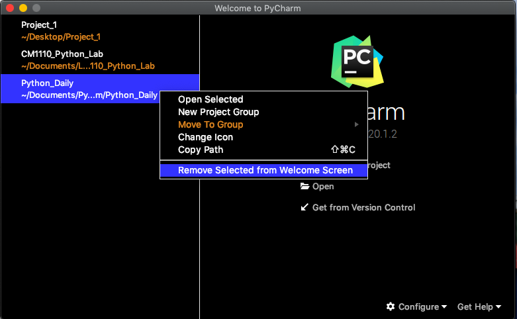517x319 pixels.
Task: Choose Change Icon in context menu
Action: [263, 137]
